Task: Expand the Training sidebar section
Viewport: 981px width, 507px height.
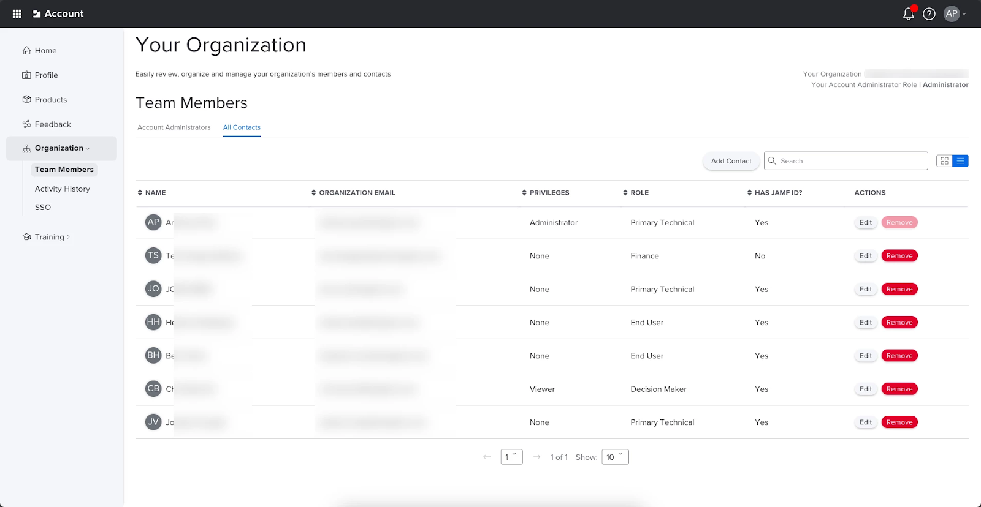Action: click(52, 237)
